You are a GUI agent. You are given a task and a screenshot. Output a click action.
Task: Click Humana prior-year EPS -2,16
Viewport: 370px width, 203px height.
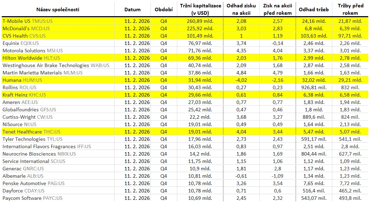278,80
